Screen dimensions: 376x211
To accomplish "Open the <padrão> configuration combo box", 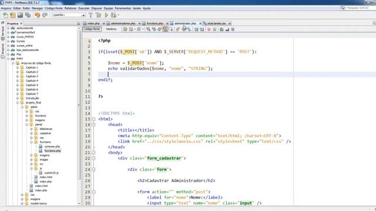I will [69, 15].
